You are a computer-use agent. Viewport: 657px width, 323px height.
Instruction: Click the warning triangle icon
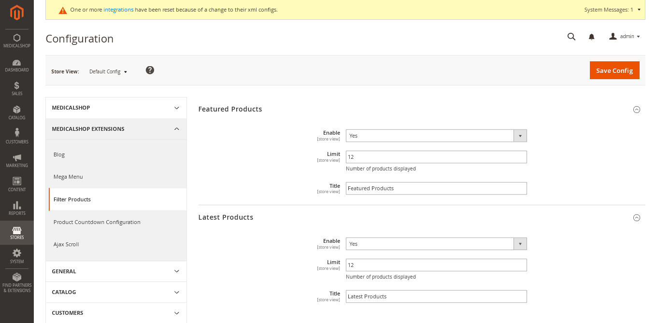[x=63, y=10]
